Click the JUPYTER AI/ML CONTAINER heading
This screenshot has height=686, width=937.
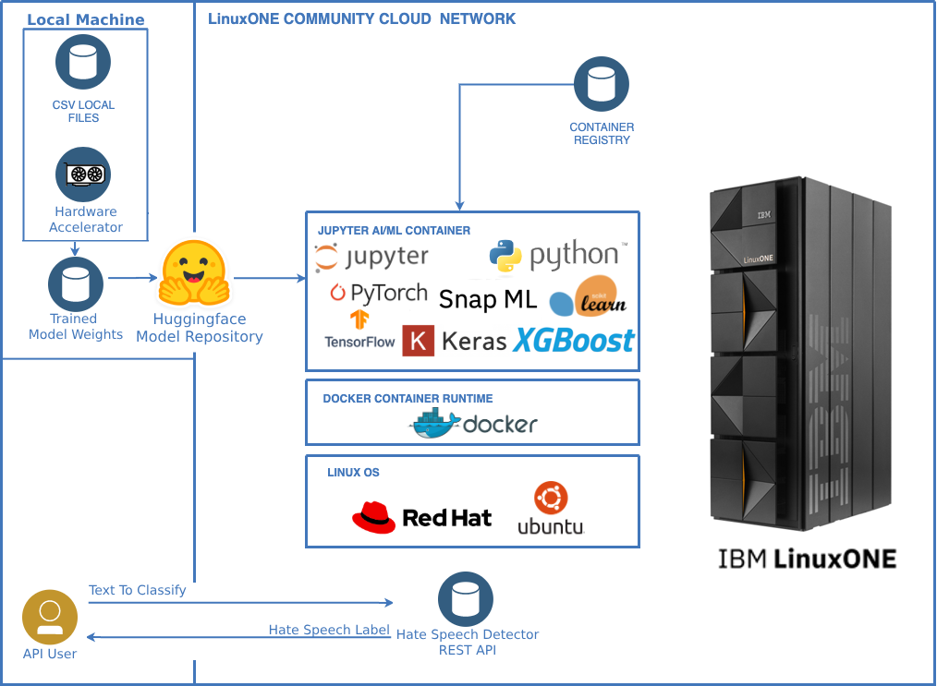[394, 231]
